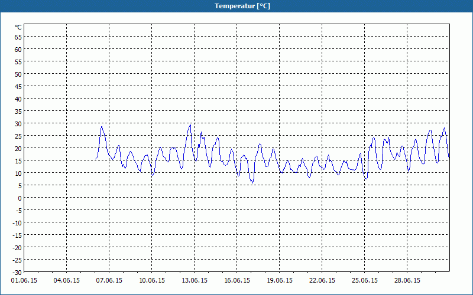Select the 55 y-axis label
The image size is (473, 295).
point(18,62)
